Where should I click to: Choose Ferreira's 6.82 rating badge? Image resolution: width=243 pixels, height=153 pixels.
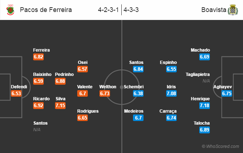click(x=38, y=57)
